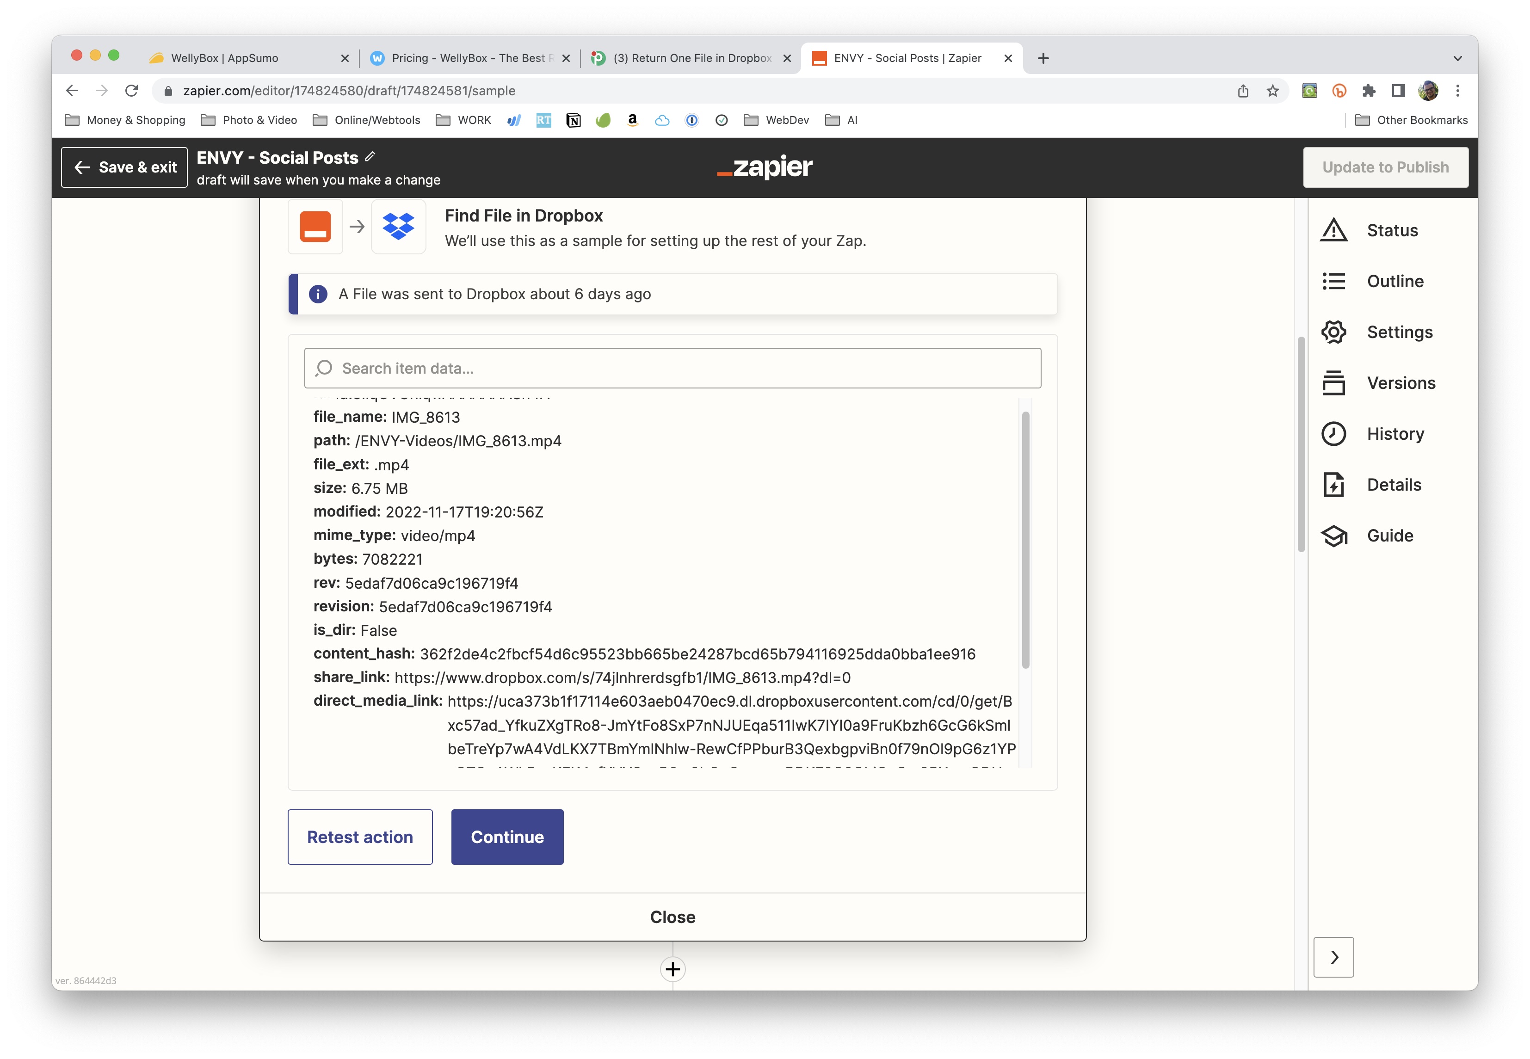The height and width of the screenshot is (1059, 1530).
Task: Open the browser Extensions puzzle icon
Action: tap(1368, 91)
